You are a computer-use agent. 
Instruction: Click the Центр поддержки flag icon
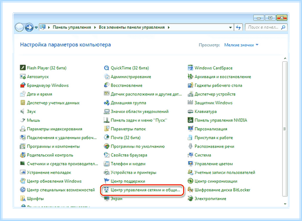pyautogui.click(x=107, y=181)
